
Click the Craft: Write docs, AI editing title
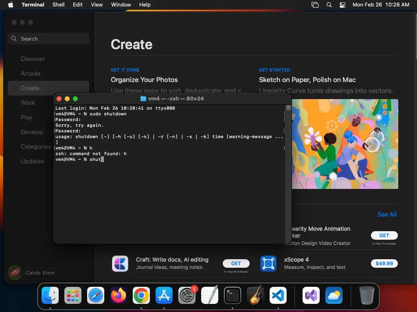coord(172,260)
